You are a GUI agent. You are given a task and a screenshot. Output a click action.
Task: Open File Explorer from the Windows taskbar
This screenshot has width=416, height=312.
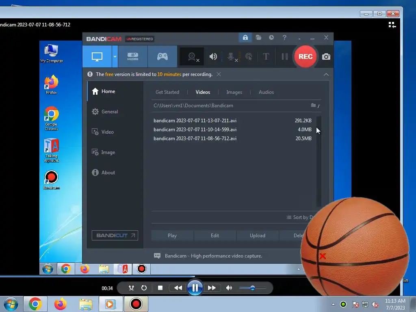point(85,304)
